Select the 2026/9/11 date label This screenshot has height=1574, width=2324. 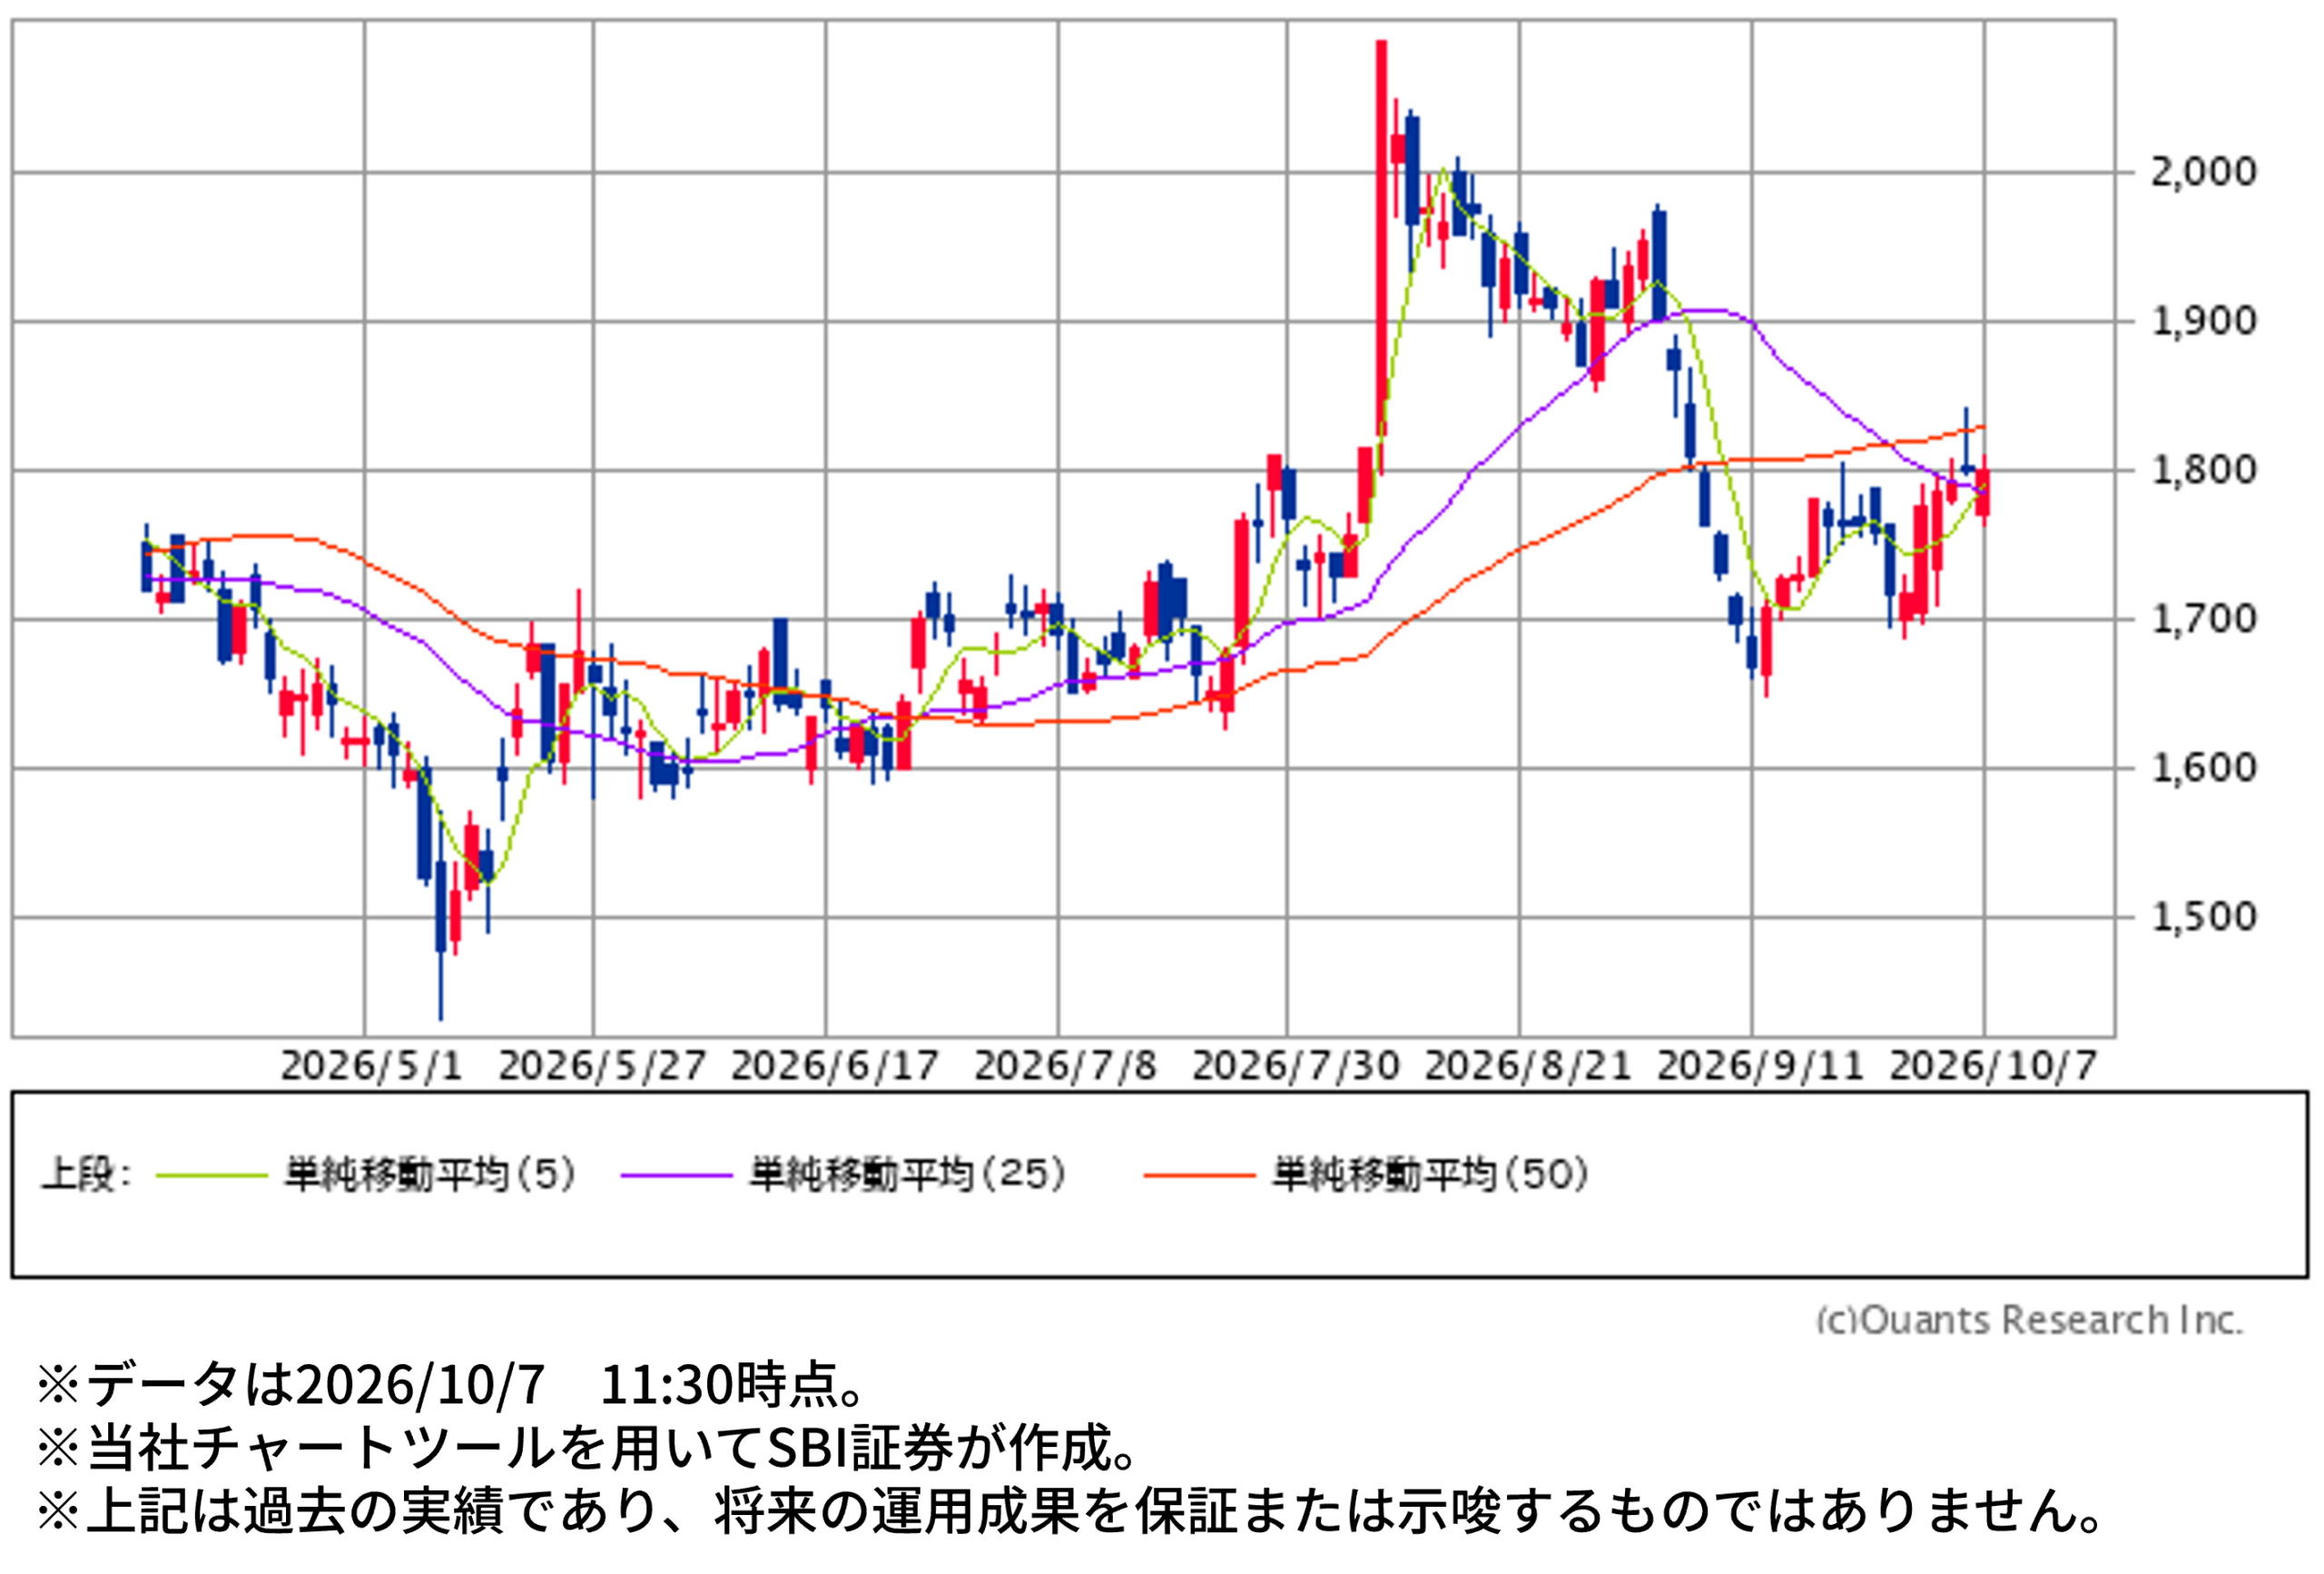[x=1760, y=1066]
